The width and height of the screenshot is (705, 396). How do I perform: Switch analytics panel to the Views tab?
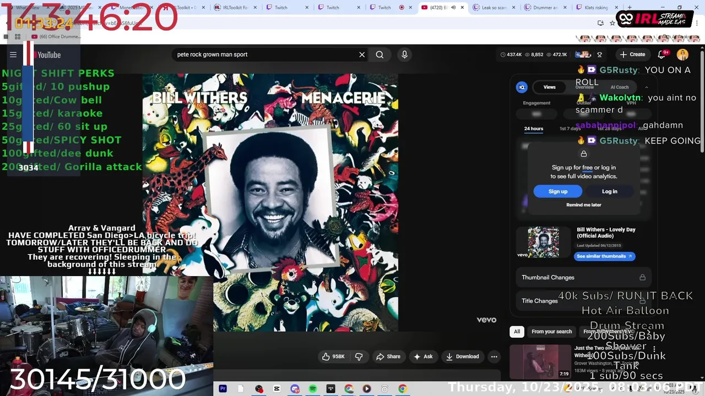[549, 87]
